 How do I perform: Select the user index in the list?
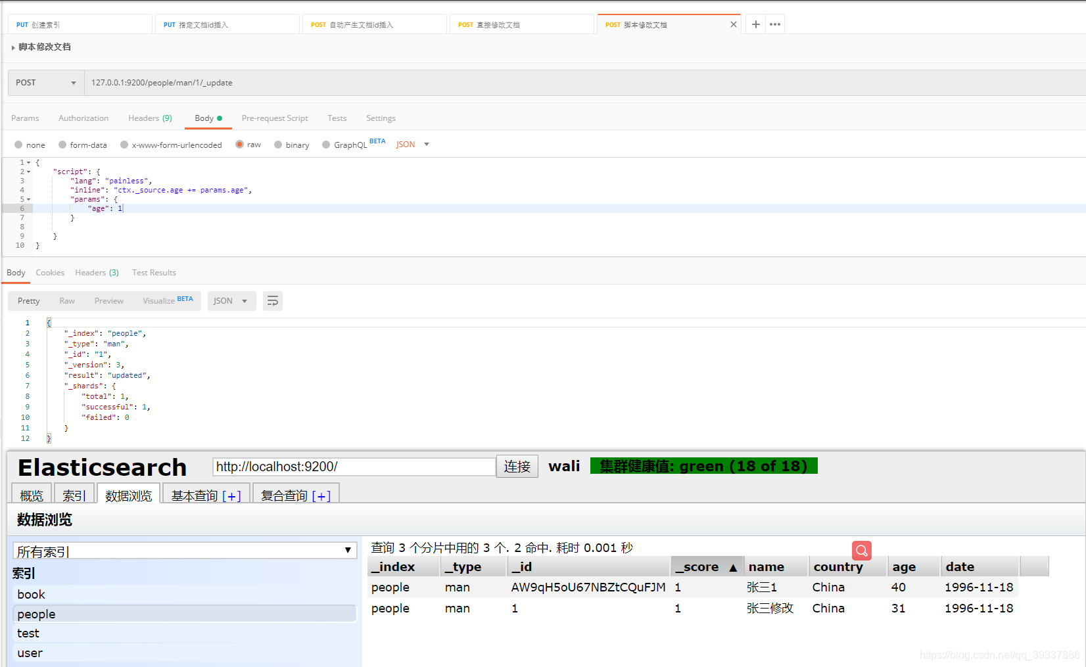[185, 653]
